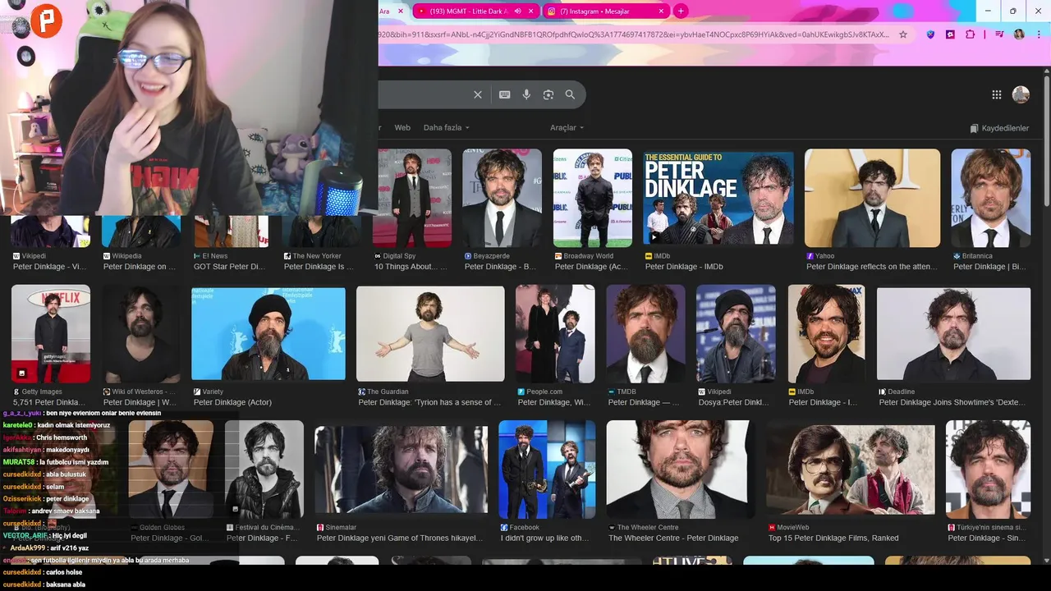The width and height of the screenshot is (1051, 591).
Task: Expand the Araçlar tools dropdown
Action: pyautogui.click(x=567, y=128)
